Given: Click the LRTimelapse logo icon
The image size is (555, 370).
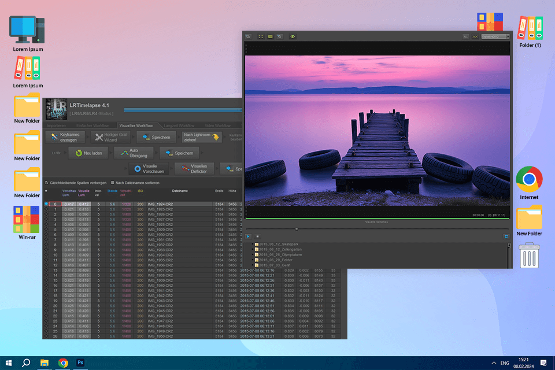Looking at the screenshot, I should pos(56,109).
